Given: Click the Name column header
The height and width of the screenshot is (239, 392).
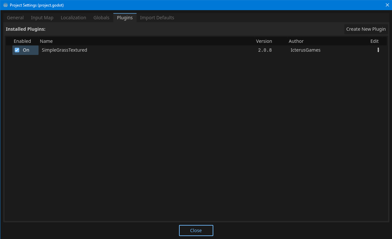Looking at the screenshot, I should (x=46, y=41).
